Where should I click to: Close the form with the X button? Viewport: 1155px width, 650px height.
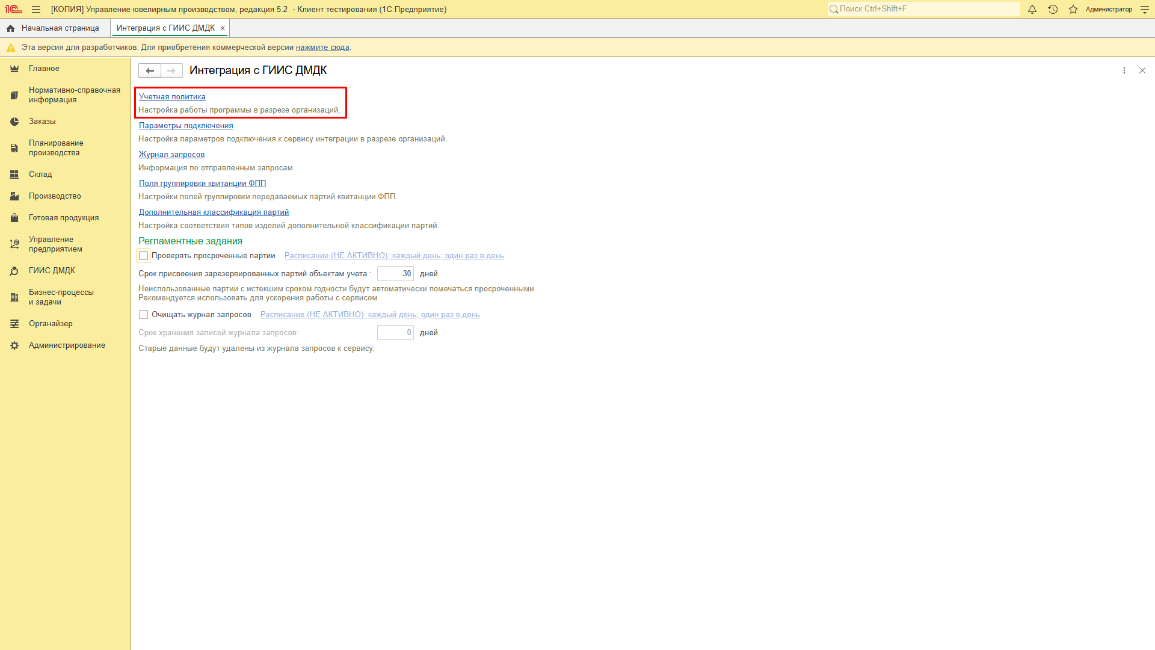[1142, 70]
